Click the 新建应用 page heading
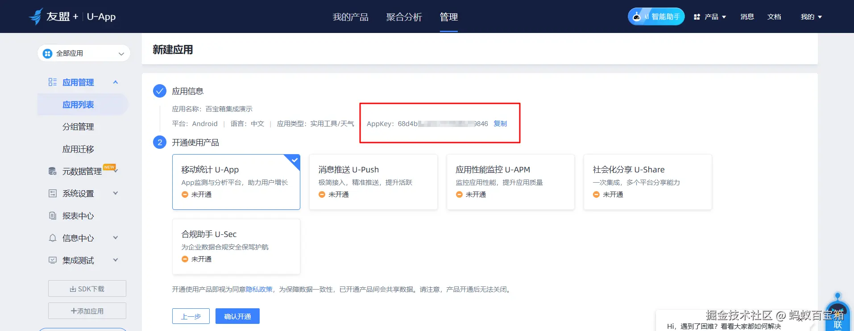 point(173,50)
